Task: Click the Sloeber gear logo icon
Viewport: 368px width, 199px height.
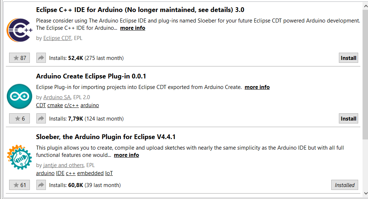Action: pyautogui.click(x=20, y=157)
